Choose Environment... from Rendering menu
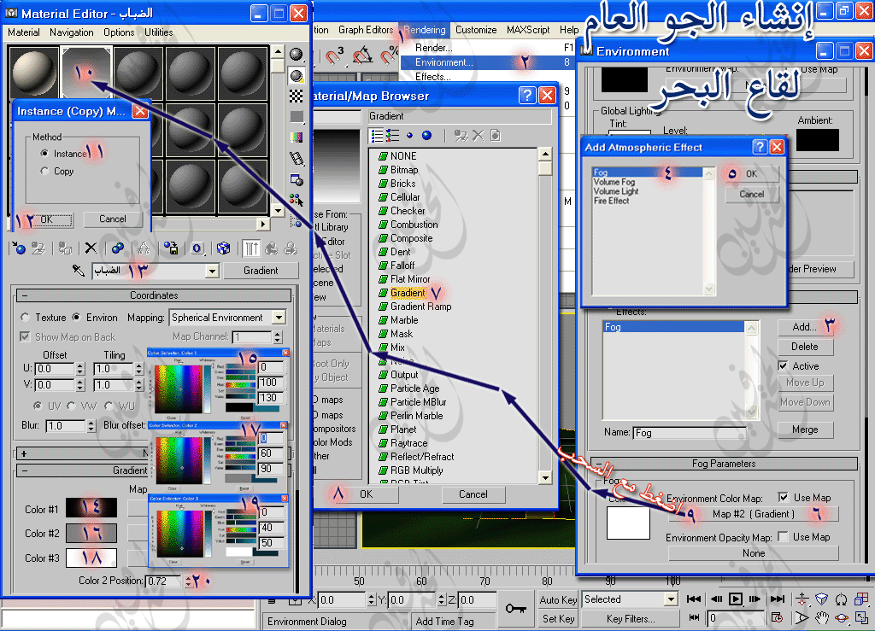 488,62
